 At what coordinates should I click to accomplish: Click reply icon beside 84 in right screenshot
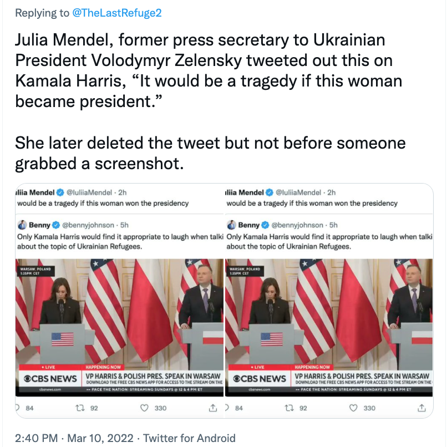[x=227, y=408]
